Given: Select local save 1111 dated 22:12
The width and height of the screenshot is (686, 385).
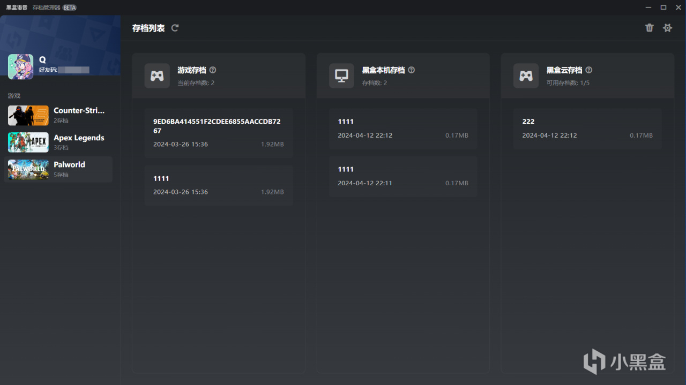Looking at the screenshot, I should click(x=403, y=129).
